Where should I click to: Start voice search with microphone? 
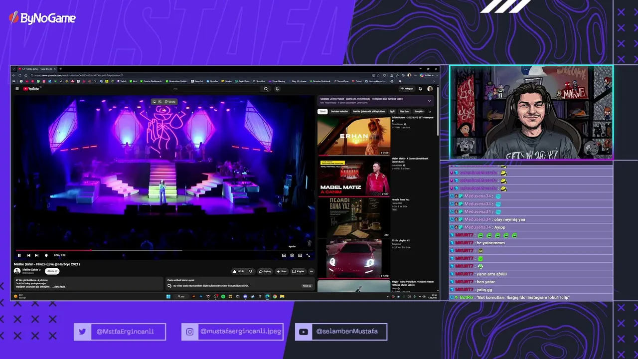pyautogui.click(x=277, y=89)
